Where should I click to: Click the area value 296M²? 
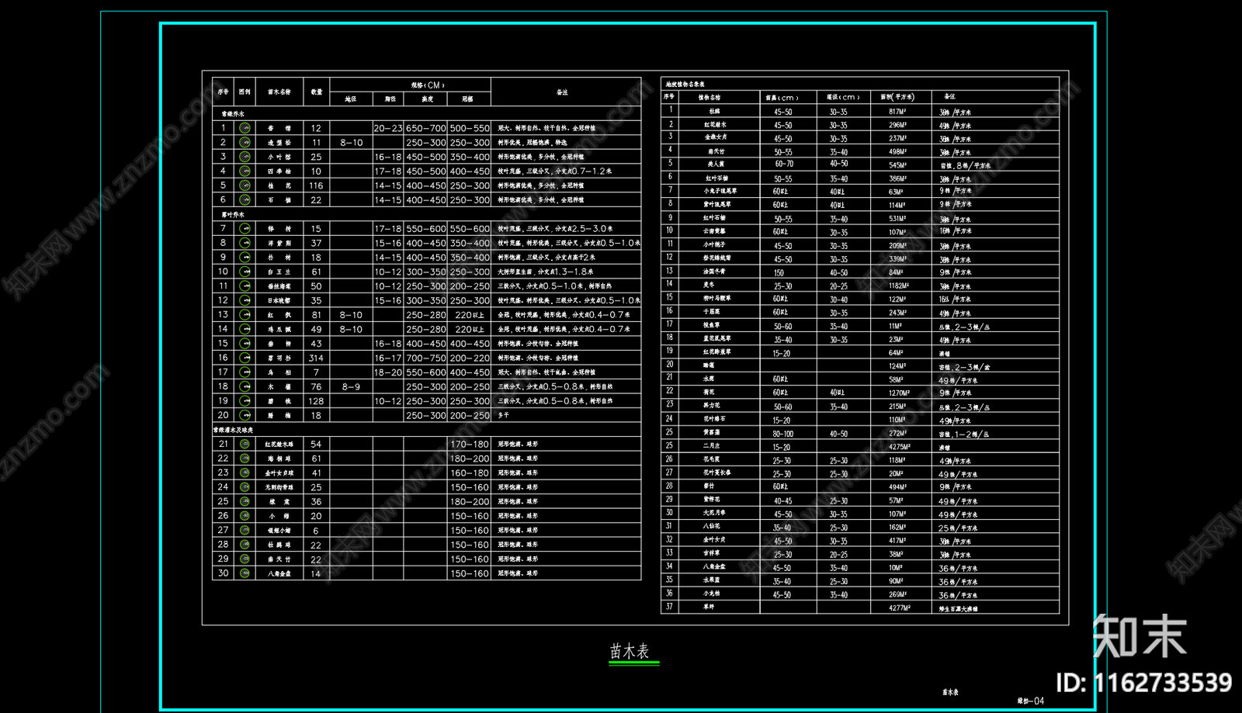point(897,125)
